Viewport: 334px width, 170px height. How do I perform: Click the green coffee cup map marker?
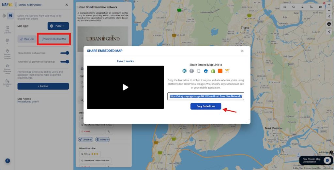179,10
